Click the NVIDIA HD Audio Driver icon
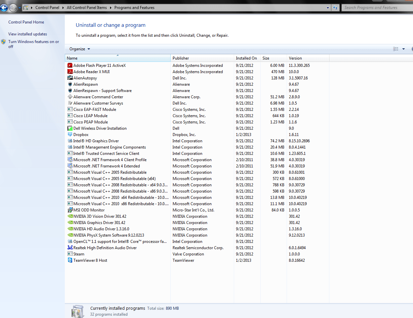The width and height of the screenshot is (413, 318). point(70,229)
